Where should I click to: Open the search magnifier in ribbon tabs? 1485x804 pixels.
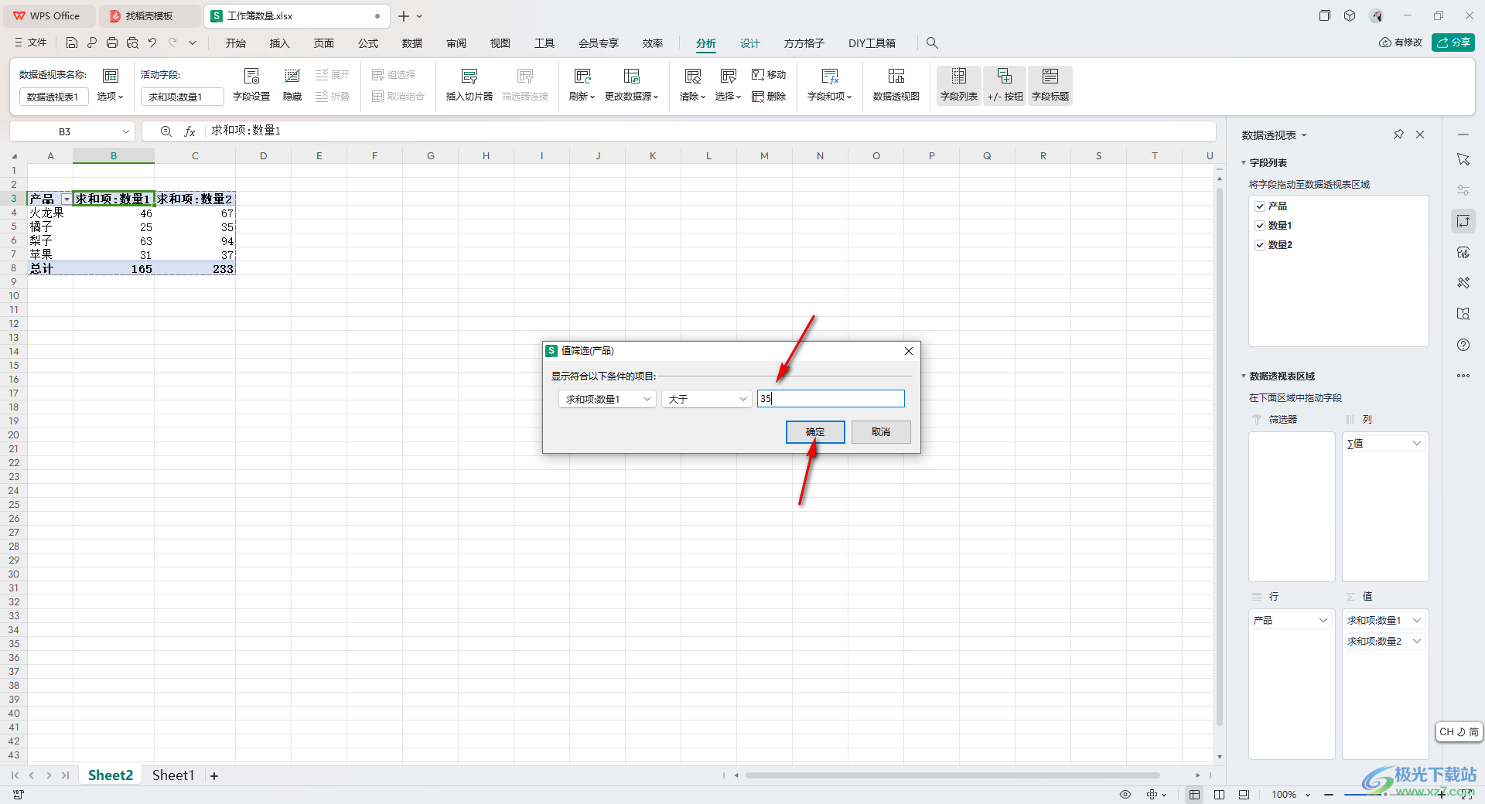coord(932,43)
